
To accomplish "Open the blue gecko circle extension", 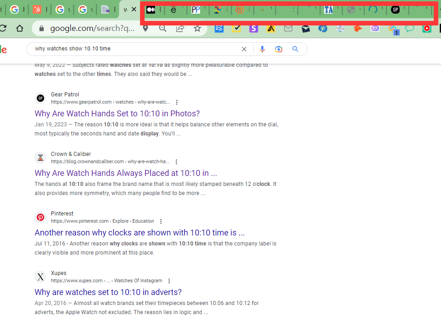I will pyautogui.click(x=323, y=28).
